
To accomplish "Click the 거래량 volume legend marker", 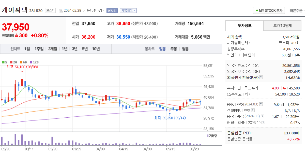I will coord(208,136).
